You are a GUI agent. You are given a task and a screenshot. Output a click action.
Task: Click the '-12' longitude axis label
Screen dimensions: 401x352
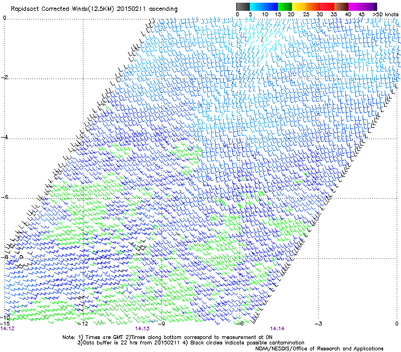pos(83,324)
